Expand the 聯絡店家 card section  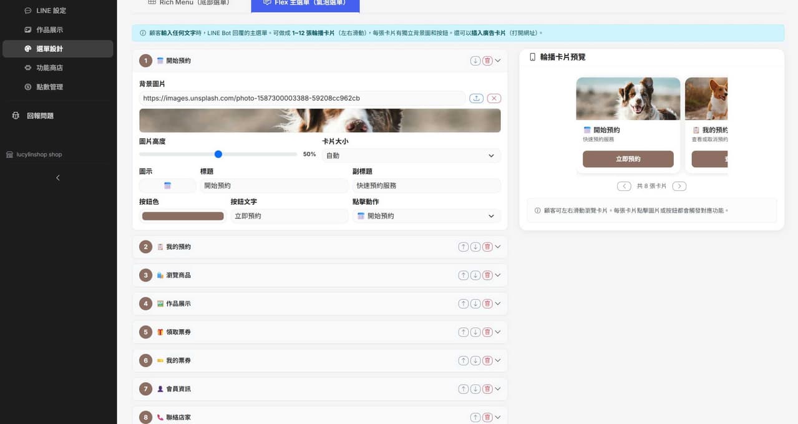pos(498,417)
